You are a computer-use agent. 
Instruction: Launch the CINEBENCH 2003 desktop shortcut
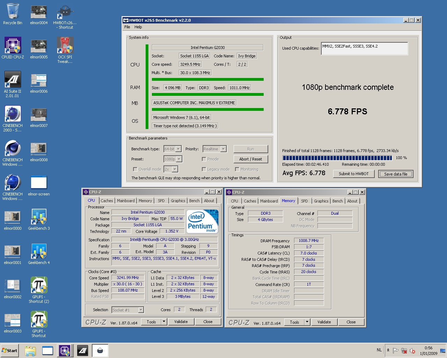pos(13,119)
